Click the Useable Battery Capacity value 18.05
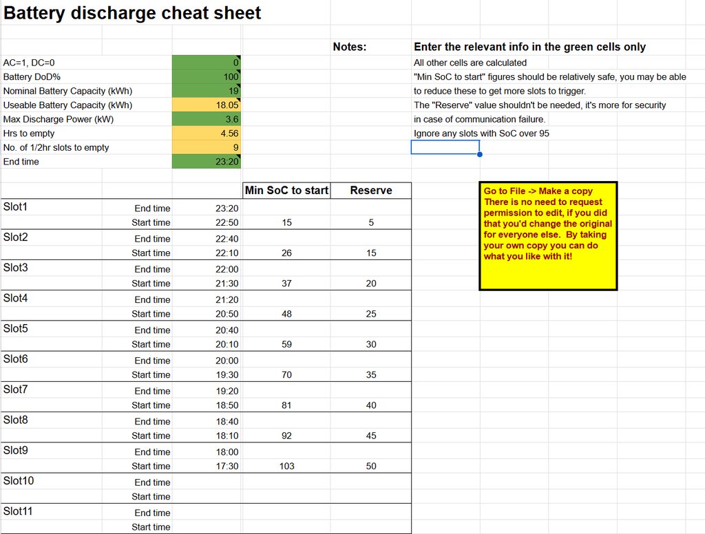The image size is (705, 534). click(207, 105)
